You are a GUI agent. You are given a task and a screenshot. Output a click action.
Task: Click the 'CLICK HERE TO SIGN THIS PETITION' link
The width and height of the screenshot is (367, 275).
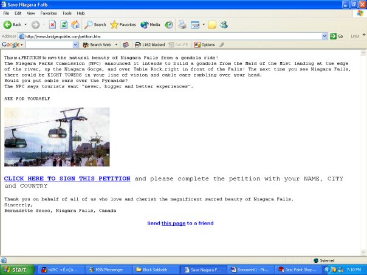pyautogui.click(x=67, y=179)
